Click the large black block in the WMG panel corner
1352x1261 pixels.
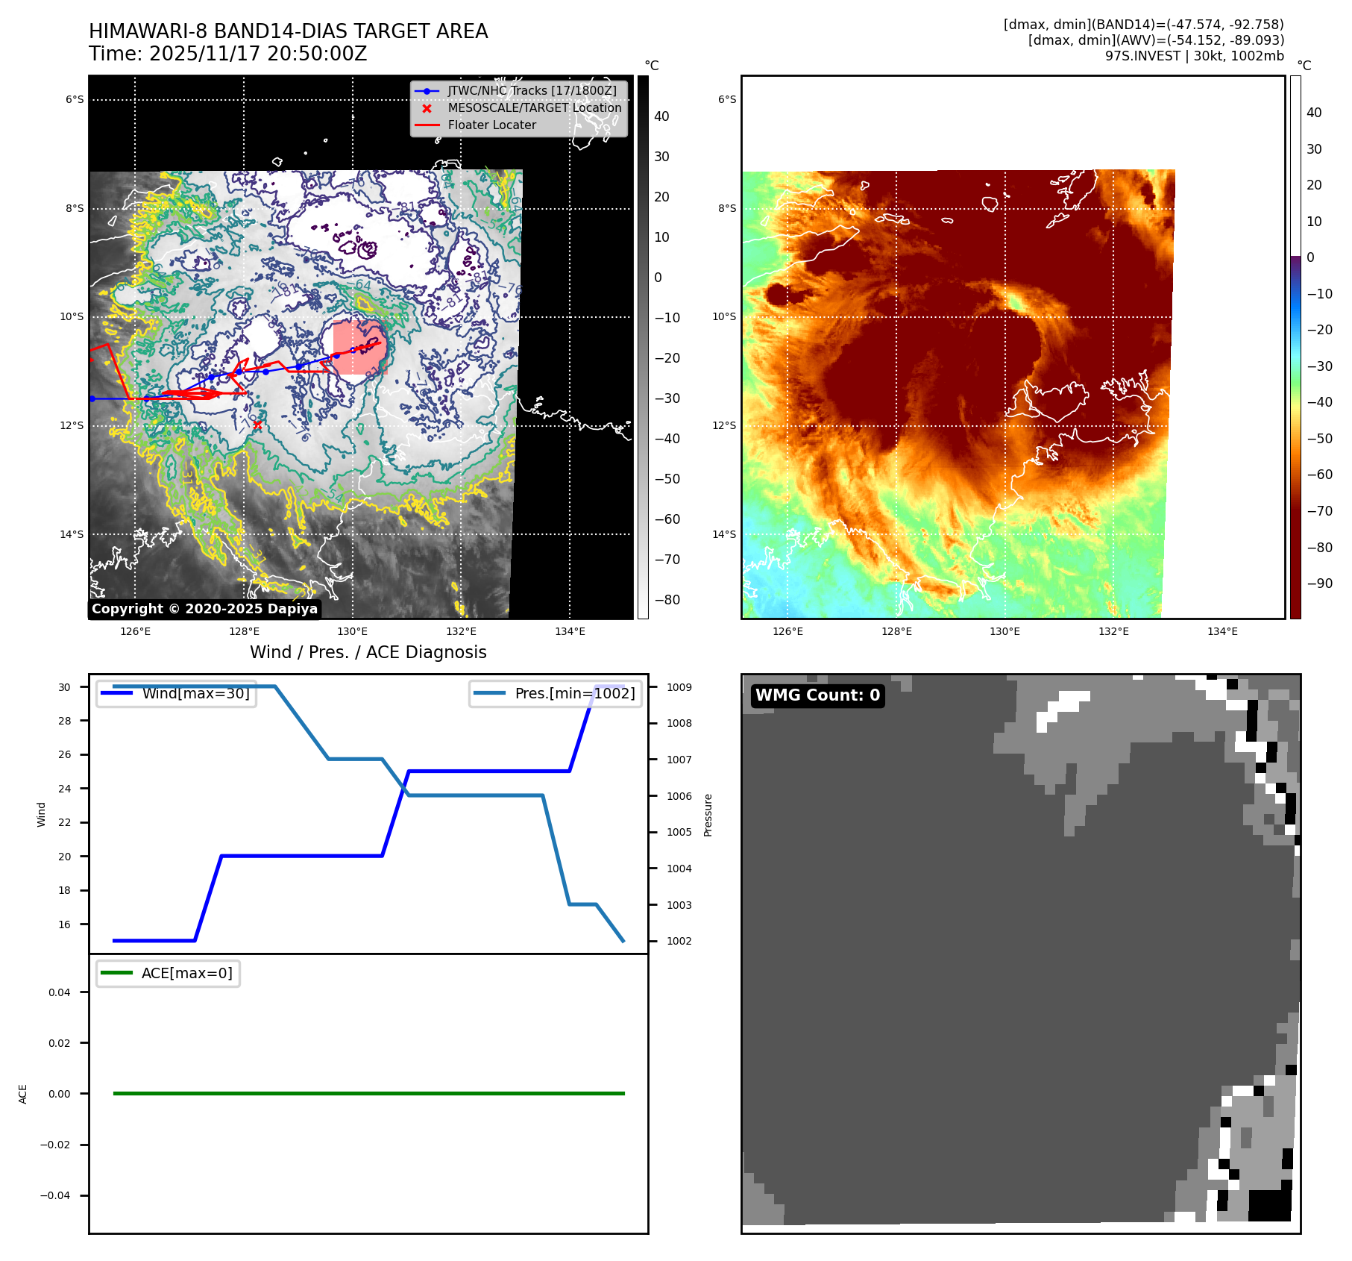pyautogui.click(x=1269, y=1205)
